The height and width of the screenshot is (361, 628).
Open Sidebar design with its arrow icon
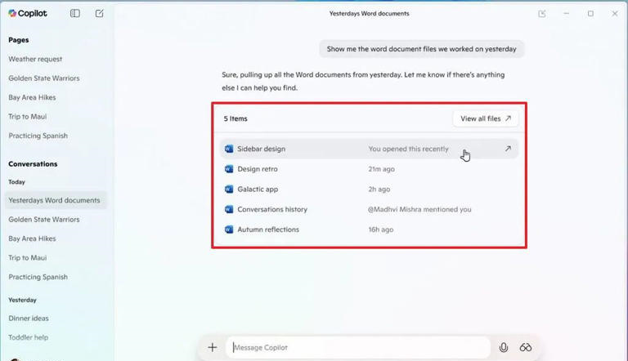[x=508, y=149]
